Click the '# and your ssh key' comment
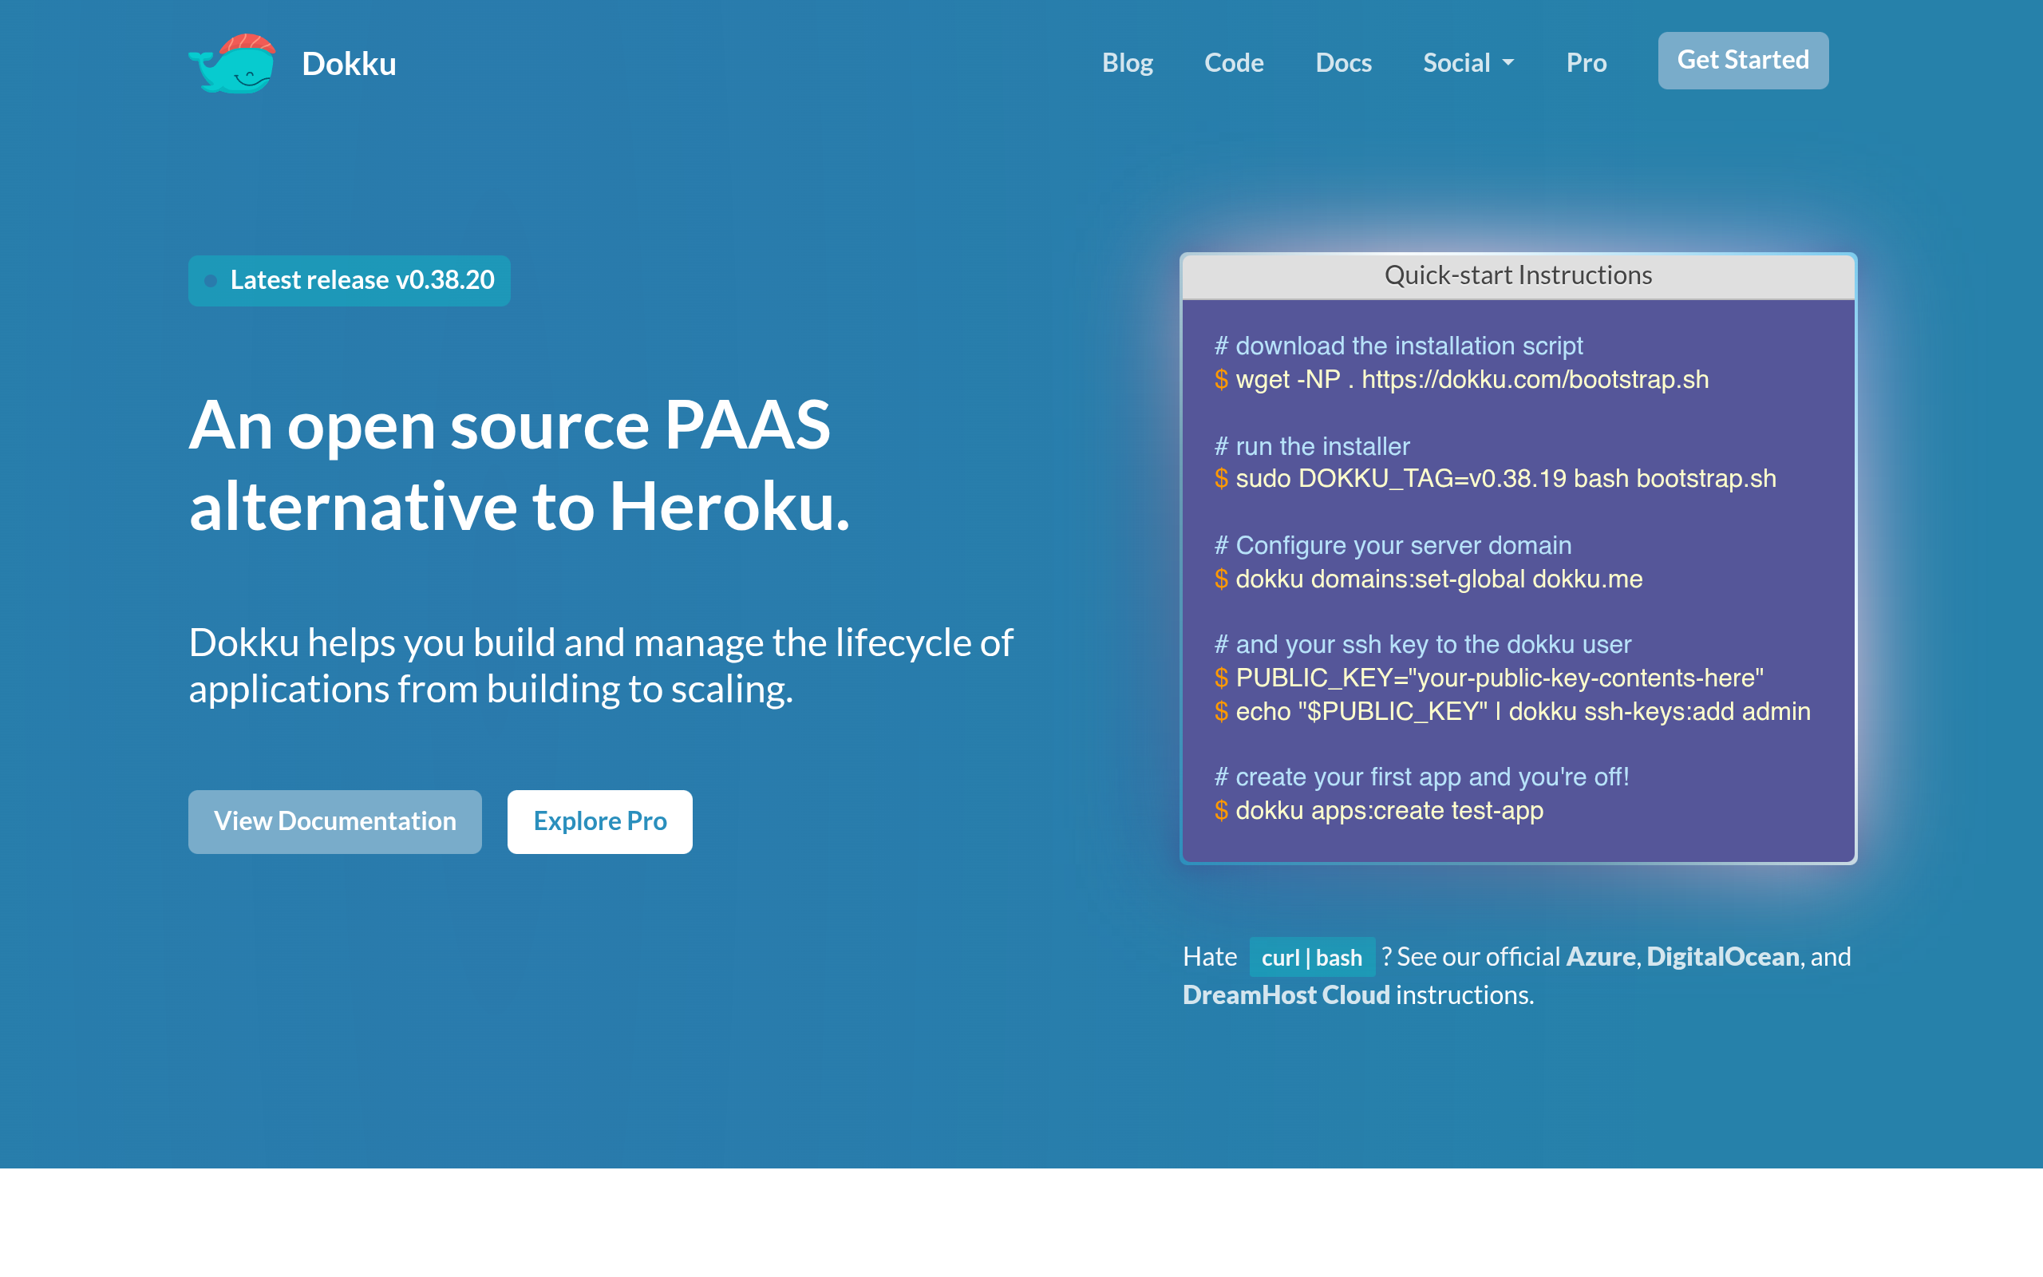The width and height of the screenshot is (2043, 1277). [1422, 644]
